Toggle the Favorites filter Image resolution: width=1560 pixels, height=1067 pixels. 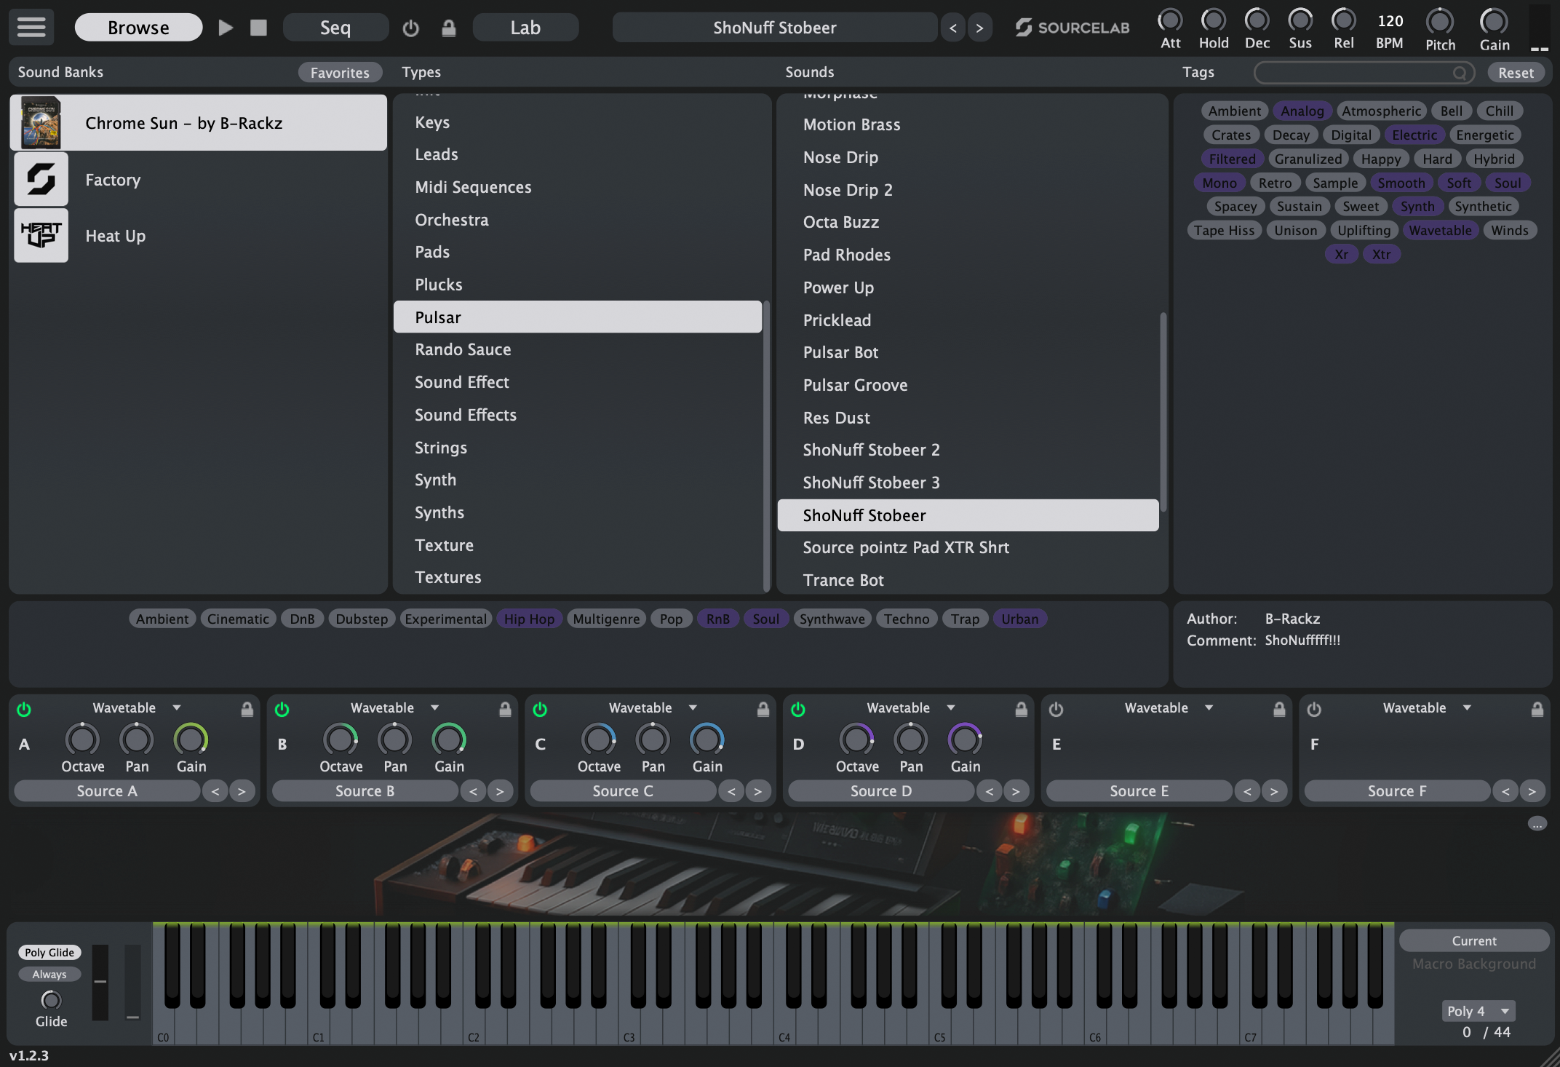click(340, 72)
